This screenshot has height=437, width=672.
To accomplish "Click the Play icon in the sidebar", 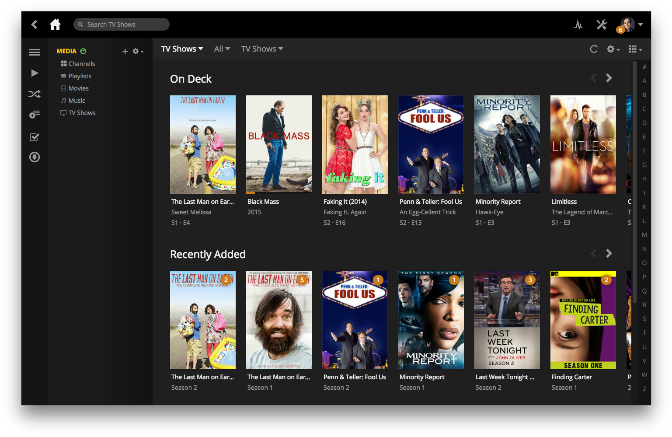I will [x=35, y=73].
